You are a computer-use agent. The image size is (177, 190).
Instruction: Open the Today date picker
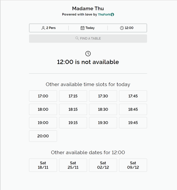(x=88, y=28)
